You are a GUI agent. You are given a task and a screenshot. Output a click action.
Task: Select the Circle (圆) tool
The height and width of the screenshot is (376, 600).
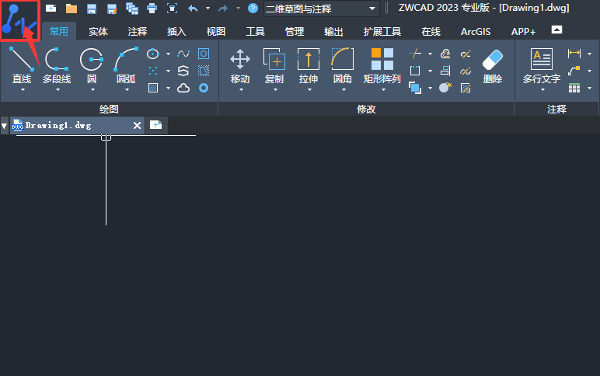(x=92, y=65)
